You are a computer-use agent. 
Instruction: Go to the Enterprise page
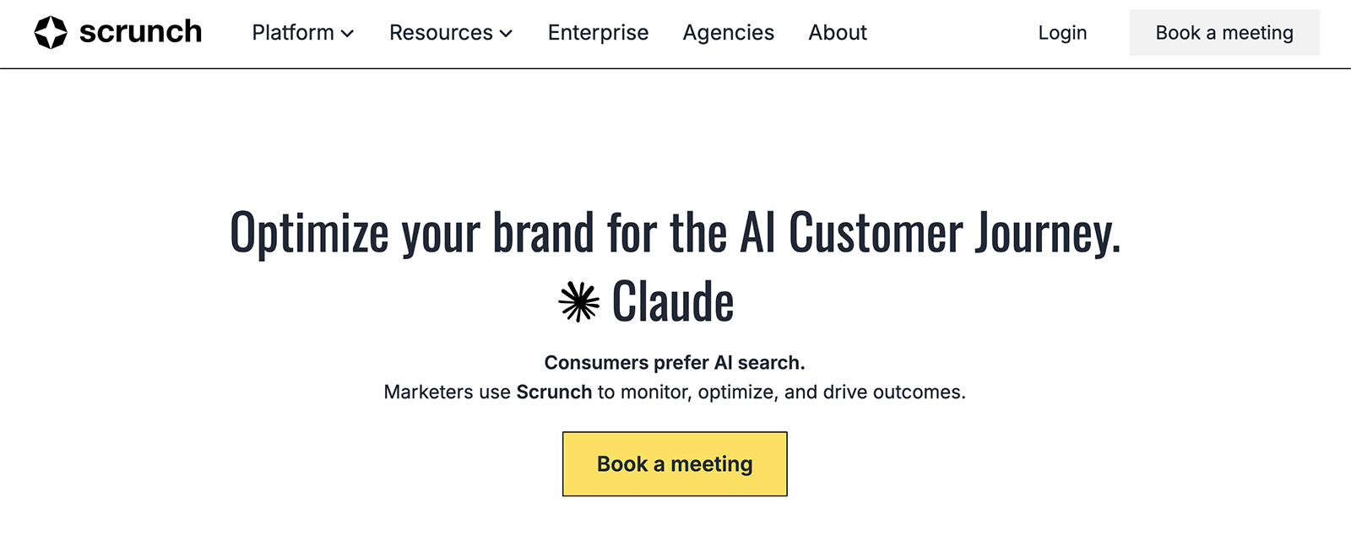[x=598, y=33]
